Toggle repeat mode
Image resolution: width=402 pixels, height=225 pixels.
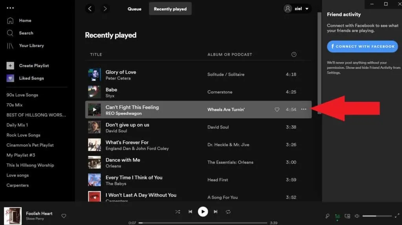coord(228,212)
